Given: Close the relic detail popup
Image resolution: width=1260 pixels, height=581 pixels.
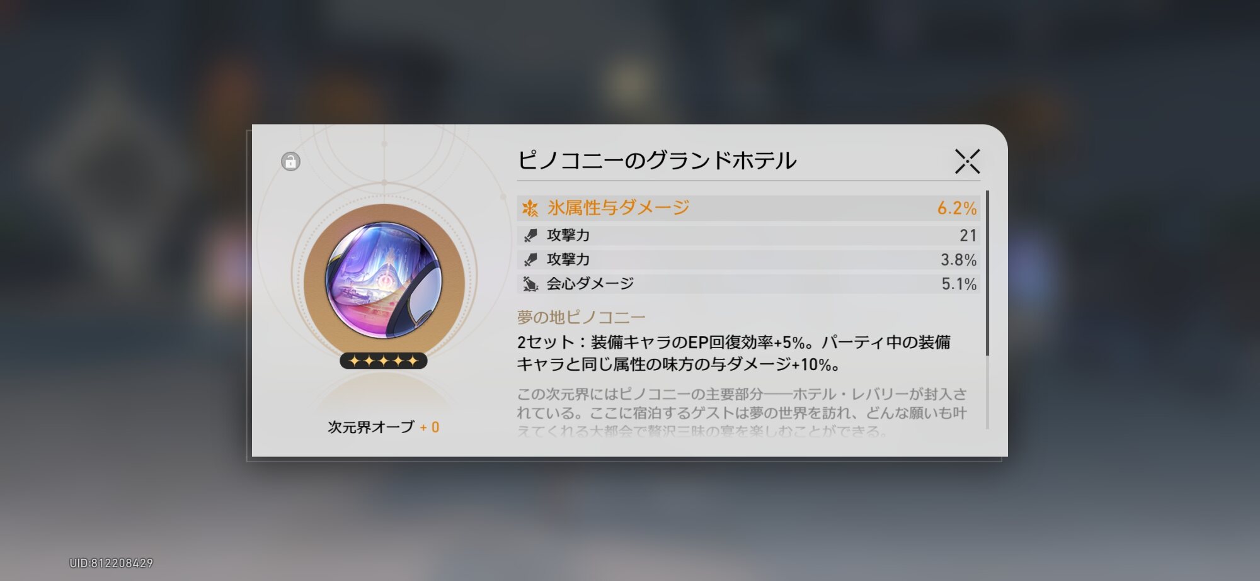Looking at the screenshot, I should point(967,161).
